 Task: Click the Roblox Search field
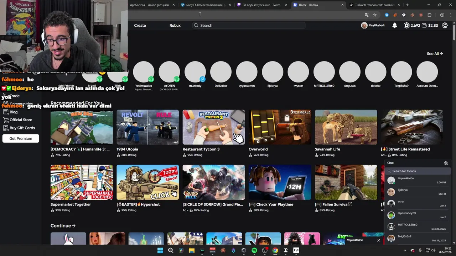(x=249, y=25)
